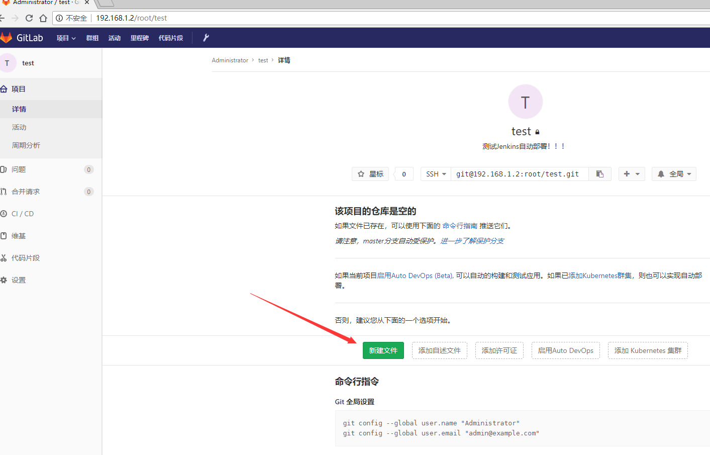710x455 pixels.
Task: Click 添加许可证 button
Action: [499, 350]
